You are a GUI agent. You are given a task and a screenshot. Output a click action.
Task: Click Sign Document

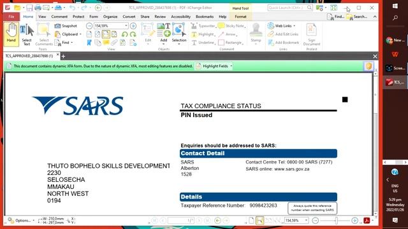point(312,34)
